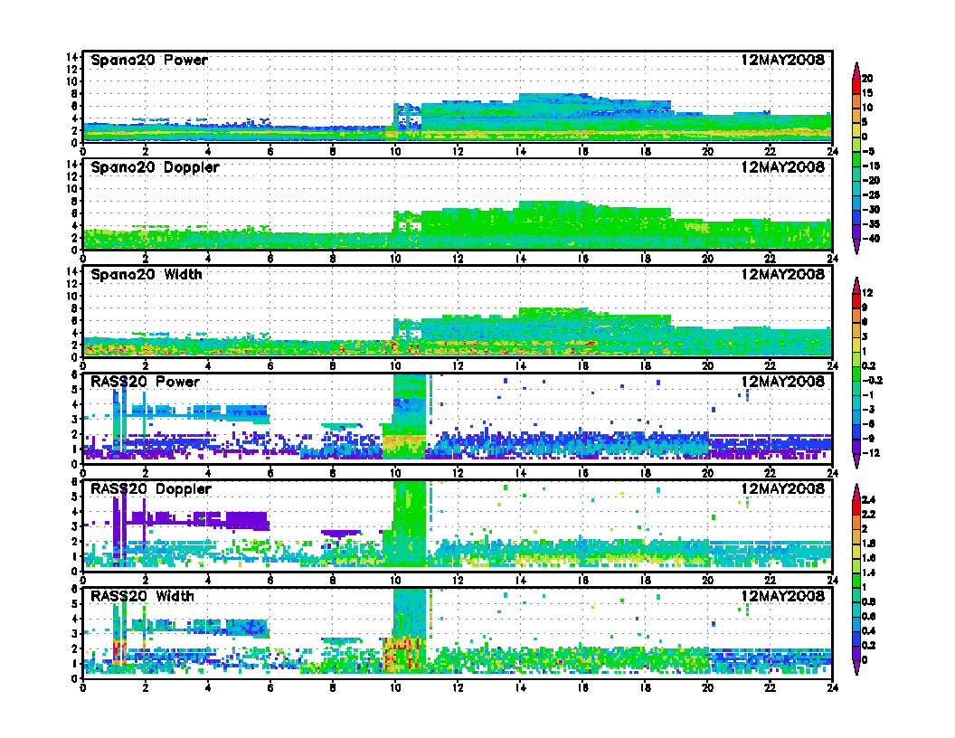
Task: Click the "-40" label on the first colorbar
Action: [871, 239]
